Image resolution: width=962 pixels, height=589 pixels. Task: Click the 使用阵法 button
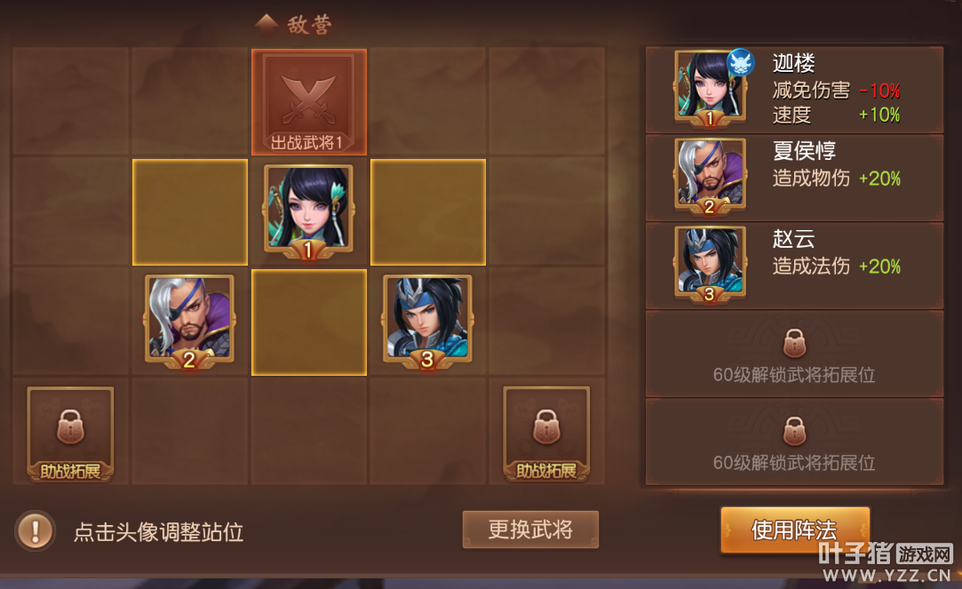pyautogui.click(x=794, y=530)
